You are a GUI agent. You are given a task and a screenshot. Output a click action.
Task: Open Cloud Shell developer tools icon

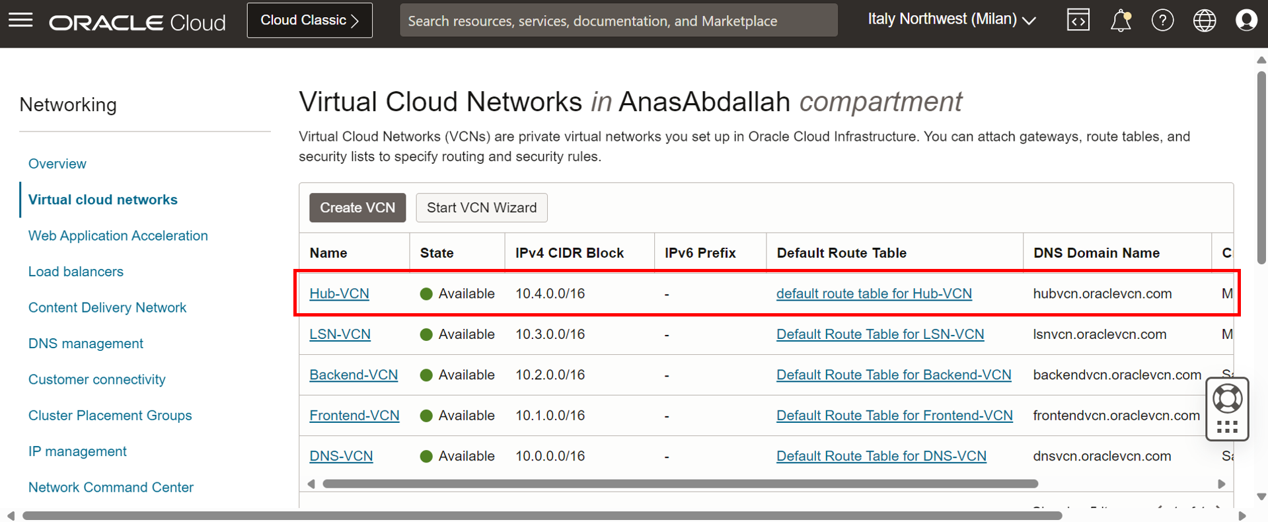[1078, 20]
